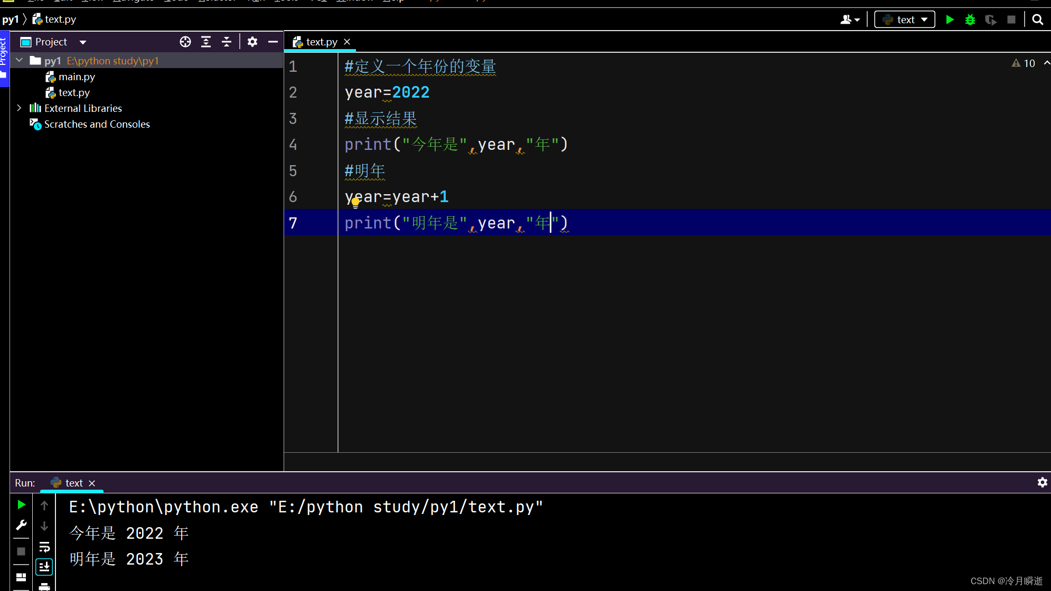Locate opened file with the crosshair icon
The width and height of the screenshot is (1051, 591).
point(185,42)
